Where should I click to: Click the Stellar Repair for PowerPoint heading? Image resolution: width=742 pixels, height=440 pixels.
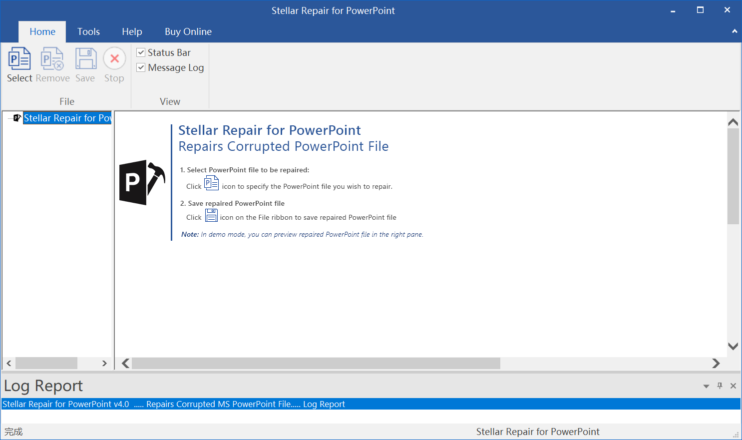[x=270, y=130]
